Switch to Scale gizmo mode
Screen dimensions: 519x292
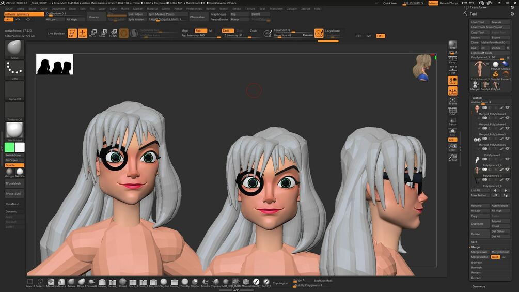[103, 33]
